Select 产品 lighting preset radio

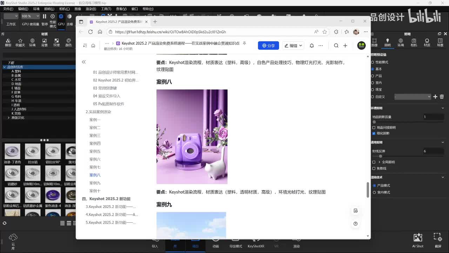[373, 76]
